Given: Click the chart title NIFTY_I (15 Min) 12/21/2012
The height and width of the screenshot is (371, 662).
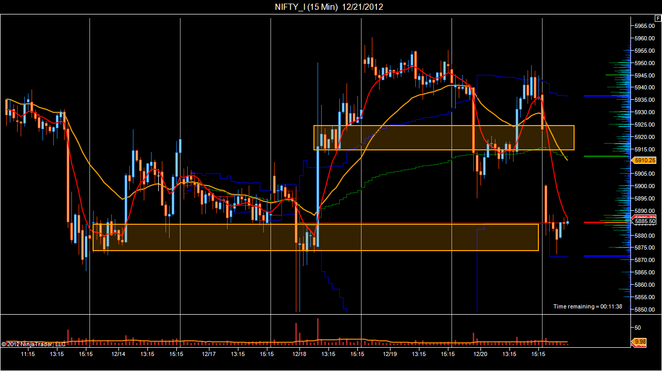Looking at the screenshot, I should tap(329, 7).
